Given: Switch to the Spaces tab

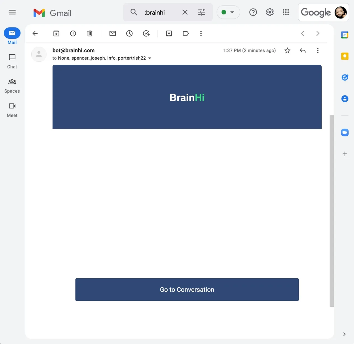Looking at the screenshot, I should (x=12, y=86).
